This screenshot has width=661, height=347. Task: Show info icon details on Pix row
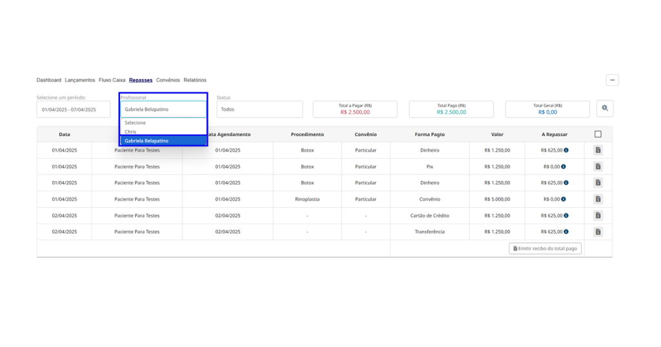point(563,166)
